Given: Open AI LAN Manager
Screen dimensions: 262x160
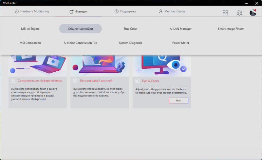Looking at the screenshot, I should click(180, 29).
